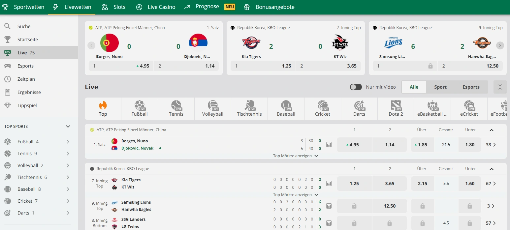Select the Sport filter tab
The width and height of the screenshot is (510, 230).
coord(440,87)
